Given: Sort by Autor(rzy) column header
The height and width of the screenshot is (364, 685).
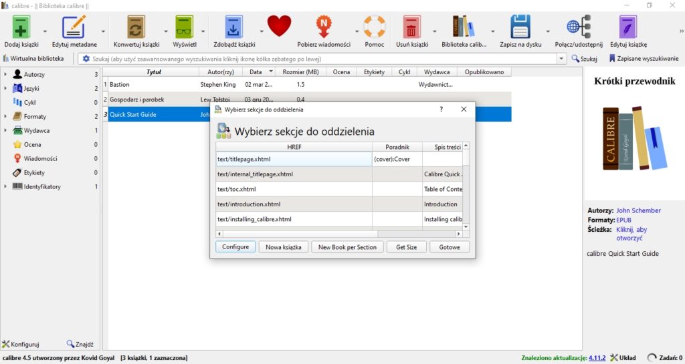Looking at the screenshot, I should (x=221, y=72).
